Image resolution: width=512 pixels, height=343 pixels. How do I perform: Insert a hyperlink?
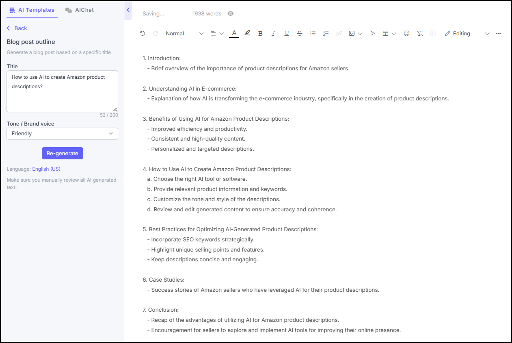pyautogui.click(x=339, y=33)
